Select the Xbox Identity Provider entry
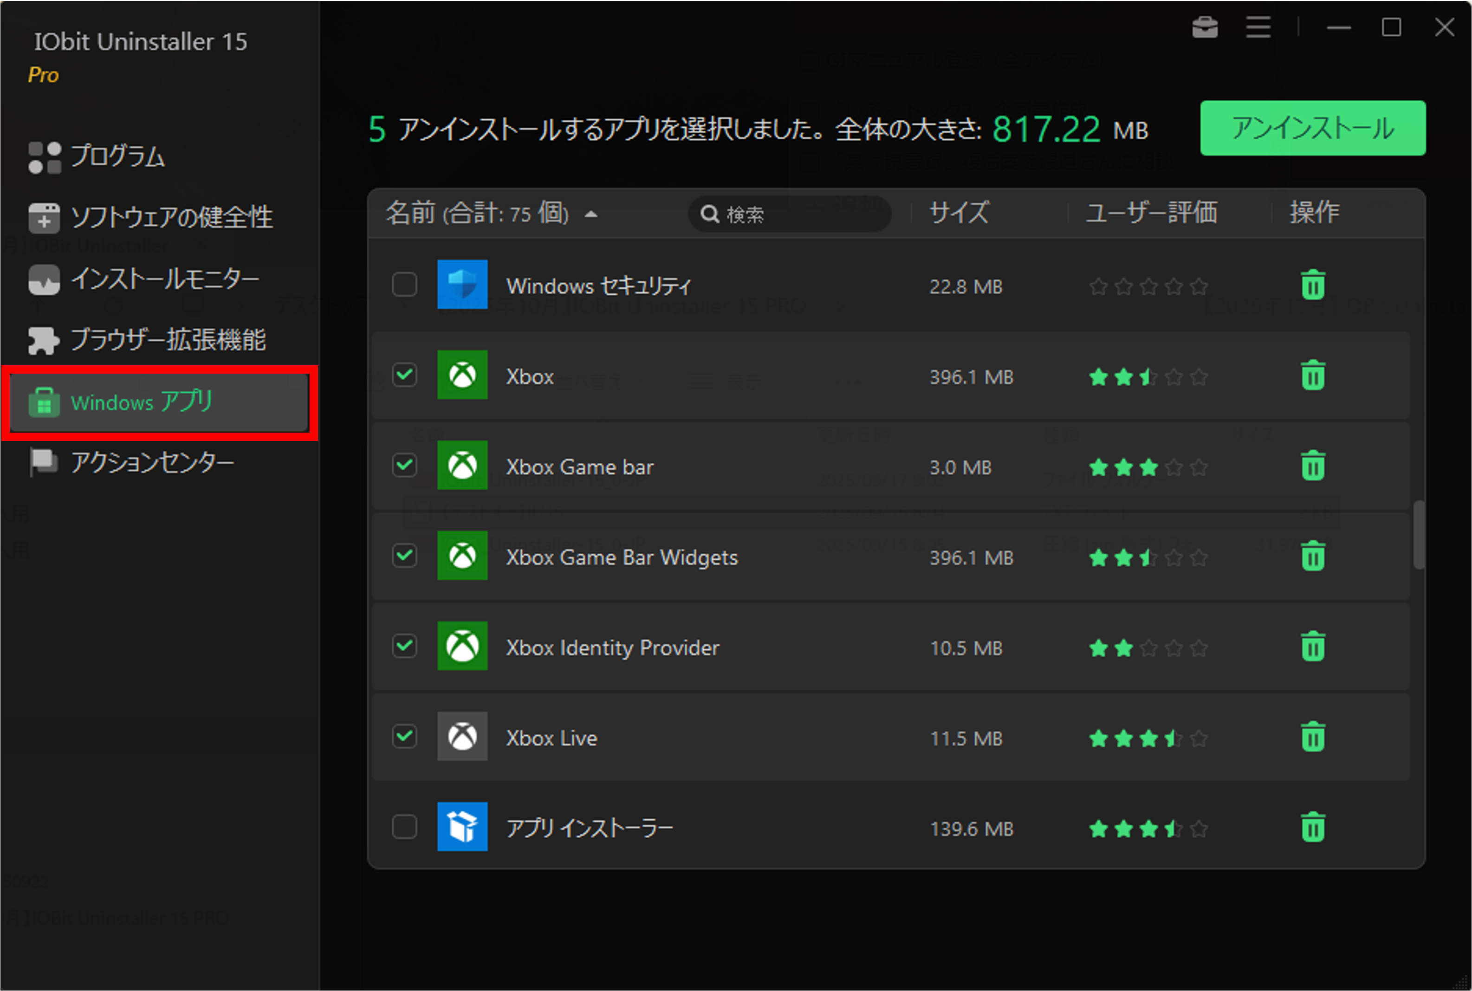This screenshot has height=991, width=1472. click(612, 647)
